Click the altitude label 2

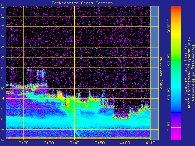[x=3, y=119]
